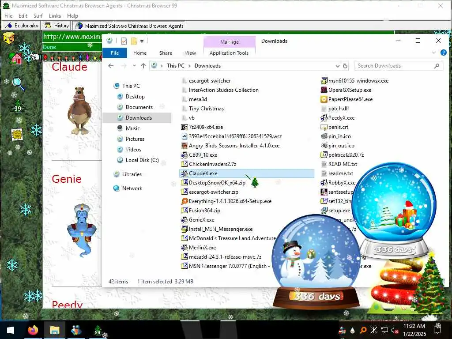The width and height of the screenshot is (452, 339).
Task: Click the Properties quick access checkmark icon
Action: [124, 41]
